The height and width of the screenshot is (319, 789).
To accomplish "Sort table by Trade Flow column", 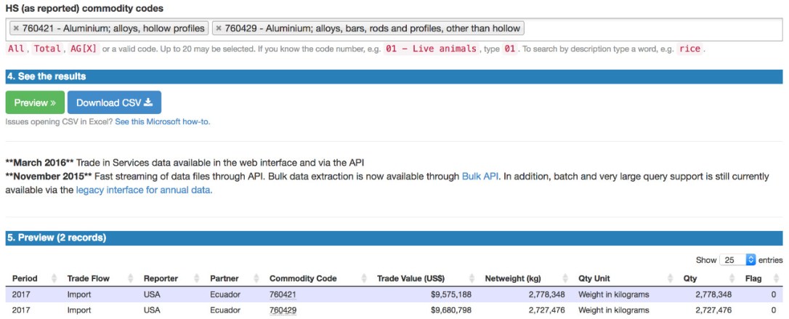I will (x=87, y=278).
